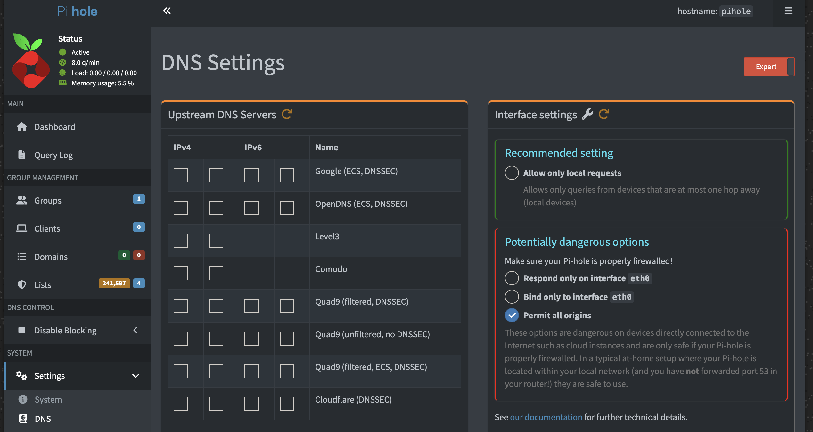The height and width of the screenshot is (432, 813).
Task: Open the 'our documentation' link
Action: [546, 417]
